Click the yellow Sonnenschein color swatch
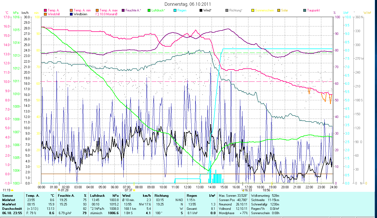This screenshot has width=377, height=218. (x=253, y=10)
